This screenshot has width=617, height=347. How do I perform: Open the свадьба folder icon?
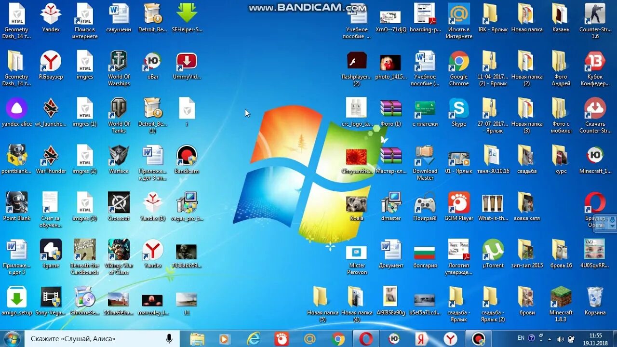(x=527, y=160)
